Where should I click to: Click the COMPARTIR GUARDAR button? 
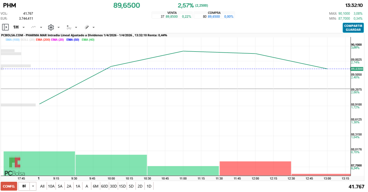(353, 28)
